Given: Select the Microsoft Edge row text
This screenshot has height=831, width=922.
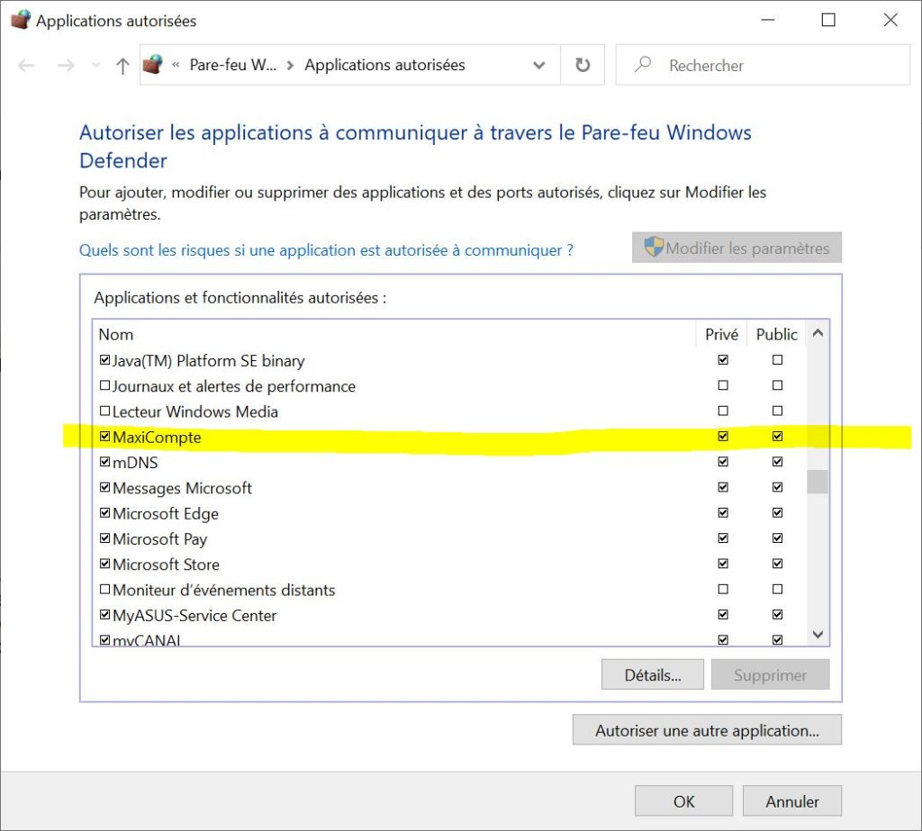Looking at the screenshot, I should [x=166, y=514].
